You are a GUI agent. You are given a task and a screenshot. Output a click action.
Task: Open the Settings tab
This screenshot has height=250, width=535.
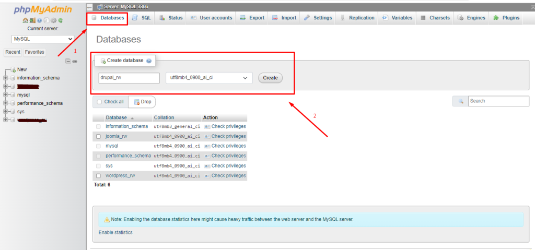[318, 18]
